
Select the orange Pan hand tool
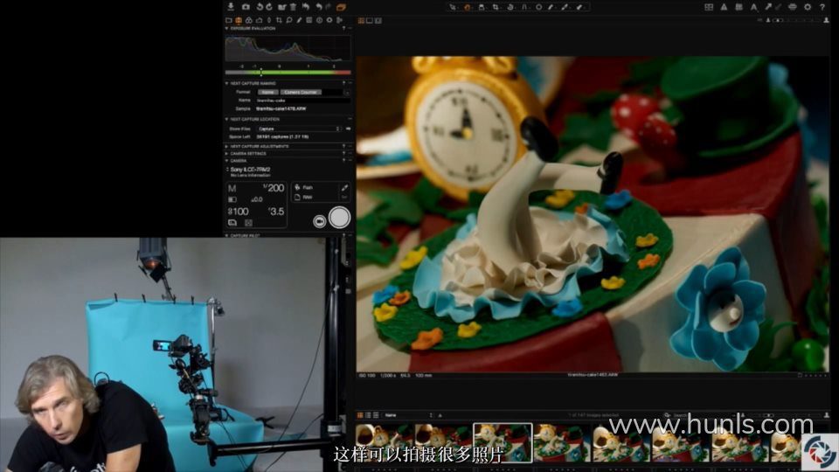point(467,7)
